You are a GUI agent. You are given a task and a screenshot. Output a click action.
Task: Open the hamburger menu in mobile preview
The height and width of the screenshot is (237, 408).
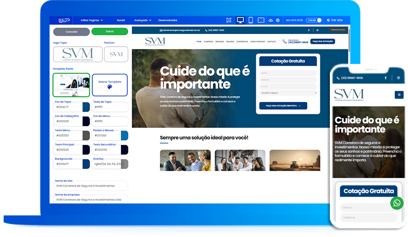click(399, 95)
